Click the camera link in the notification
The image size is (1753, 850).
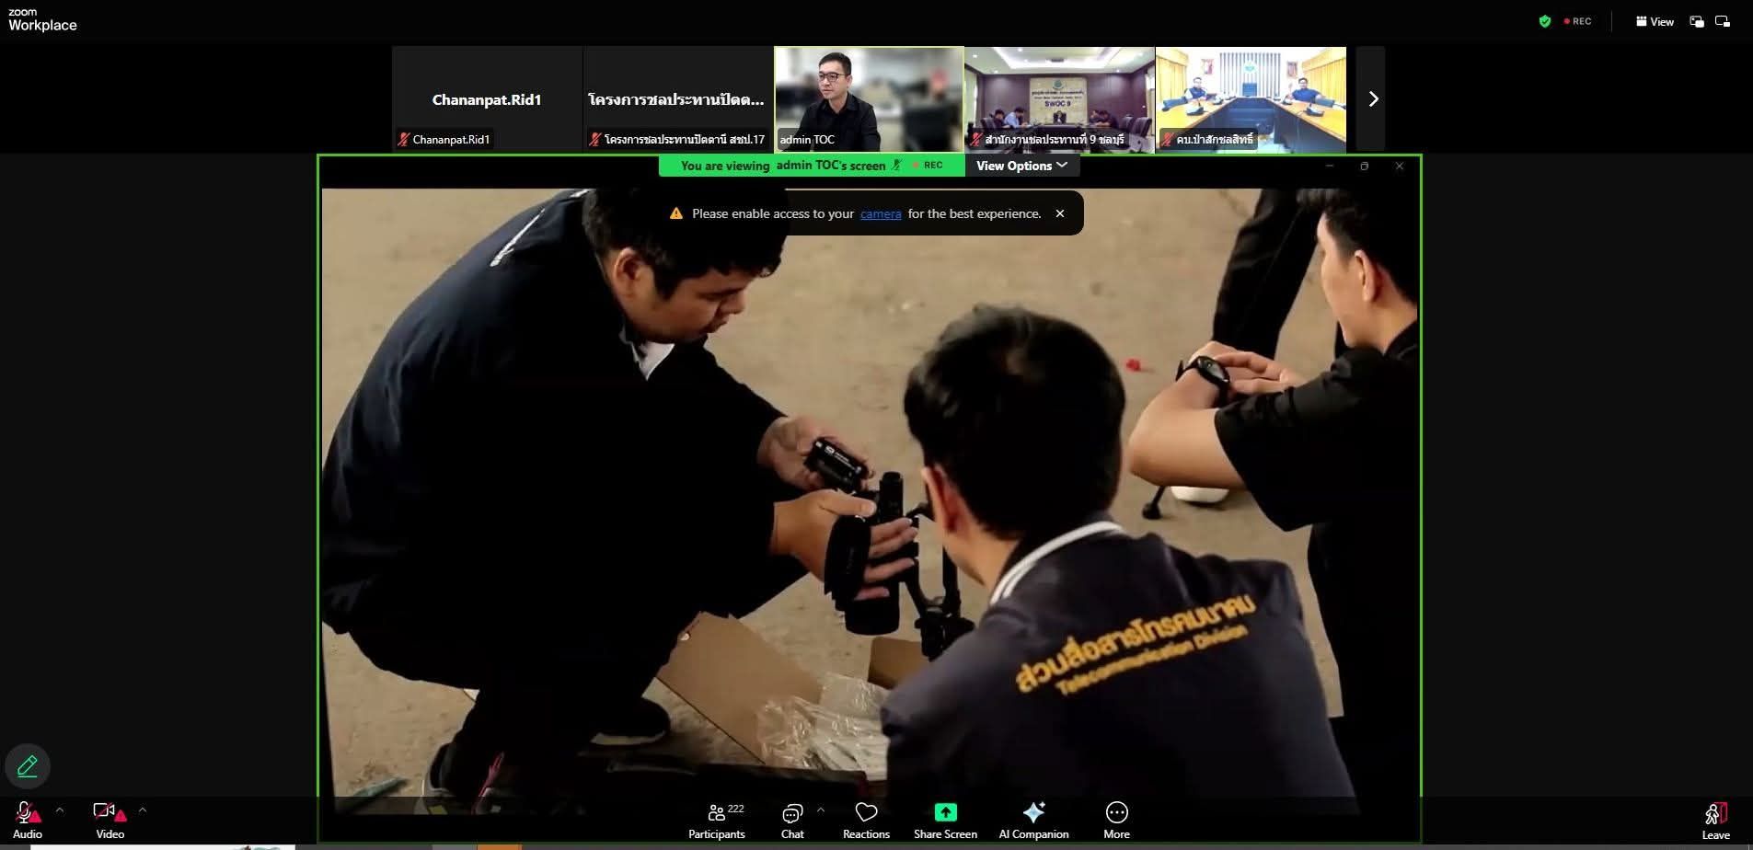click(x=881, y=213)
